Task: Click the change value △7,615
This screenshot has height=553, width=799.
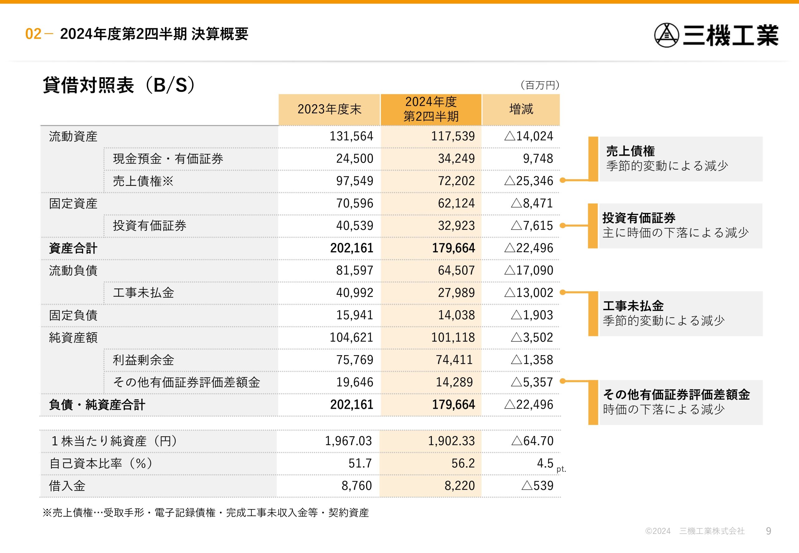Action: click(532, 226)
